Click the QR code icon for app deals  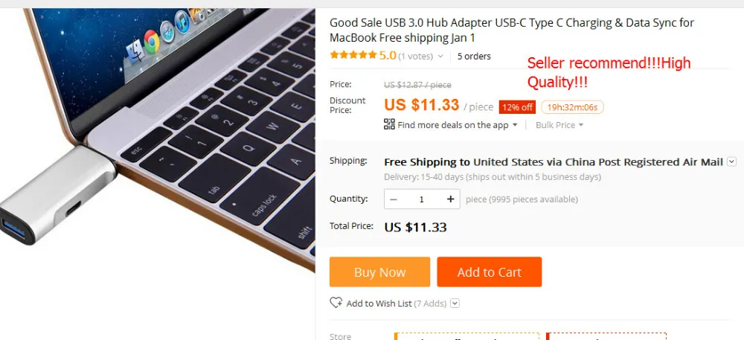coord(389,124)
